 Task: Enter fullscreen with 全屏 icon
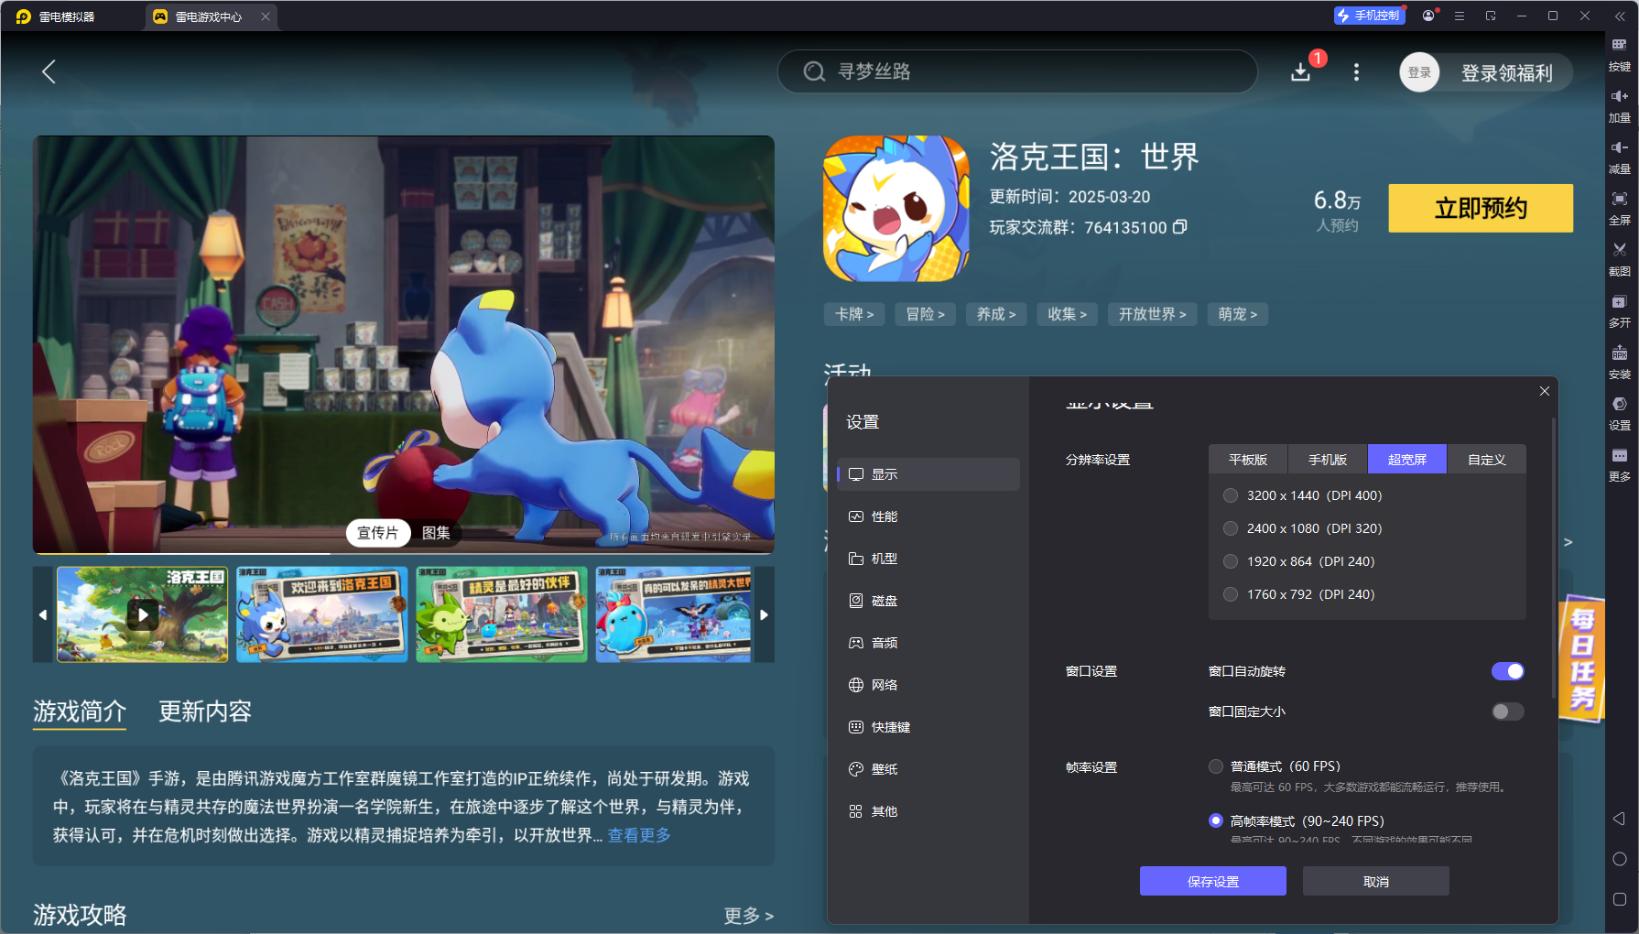1619,208
